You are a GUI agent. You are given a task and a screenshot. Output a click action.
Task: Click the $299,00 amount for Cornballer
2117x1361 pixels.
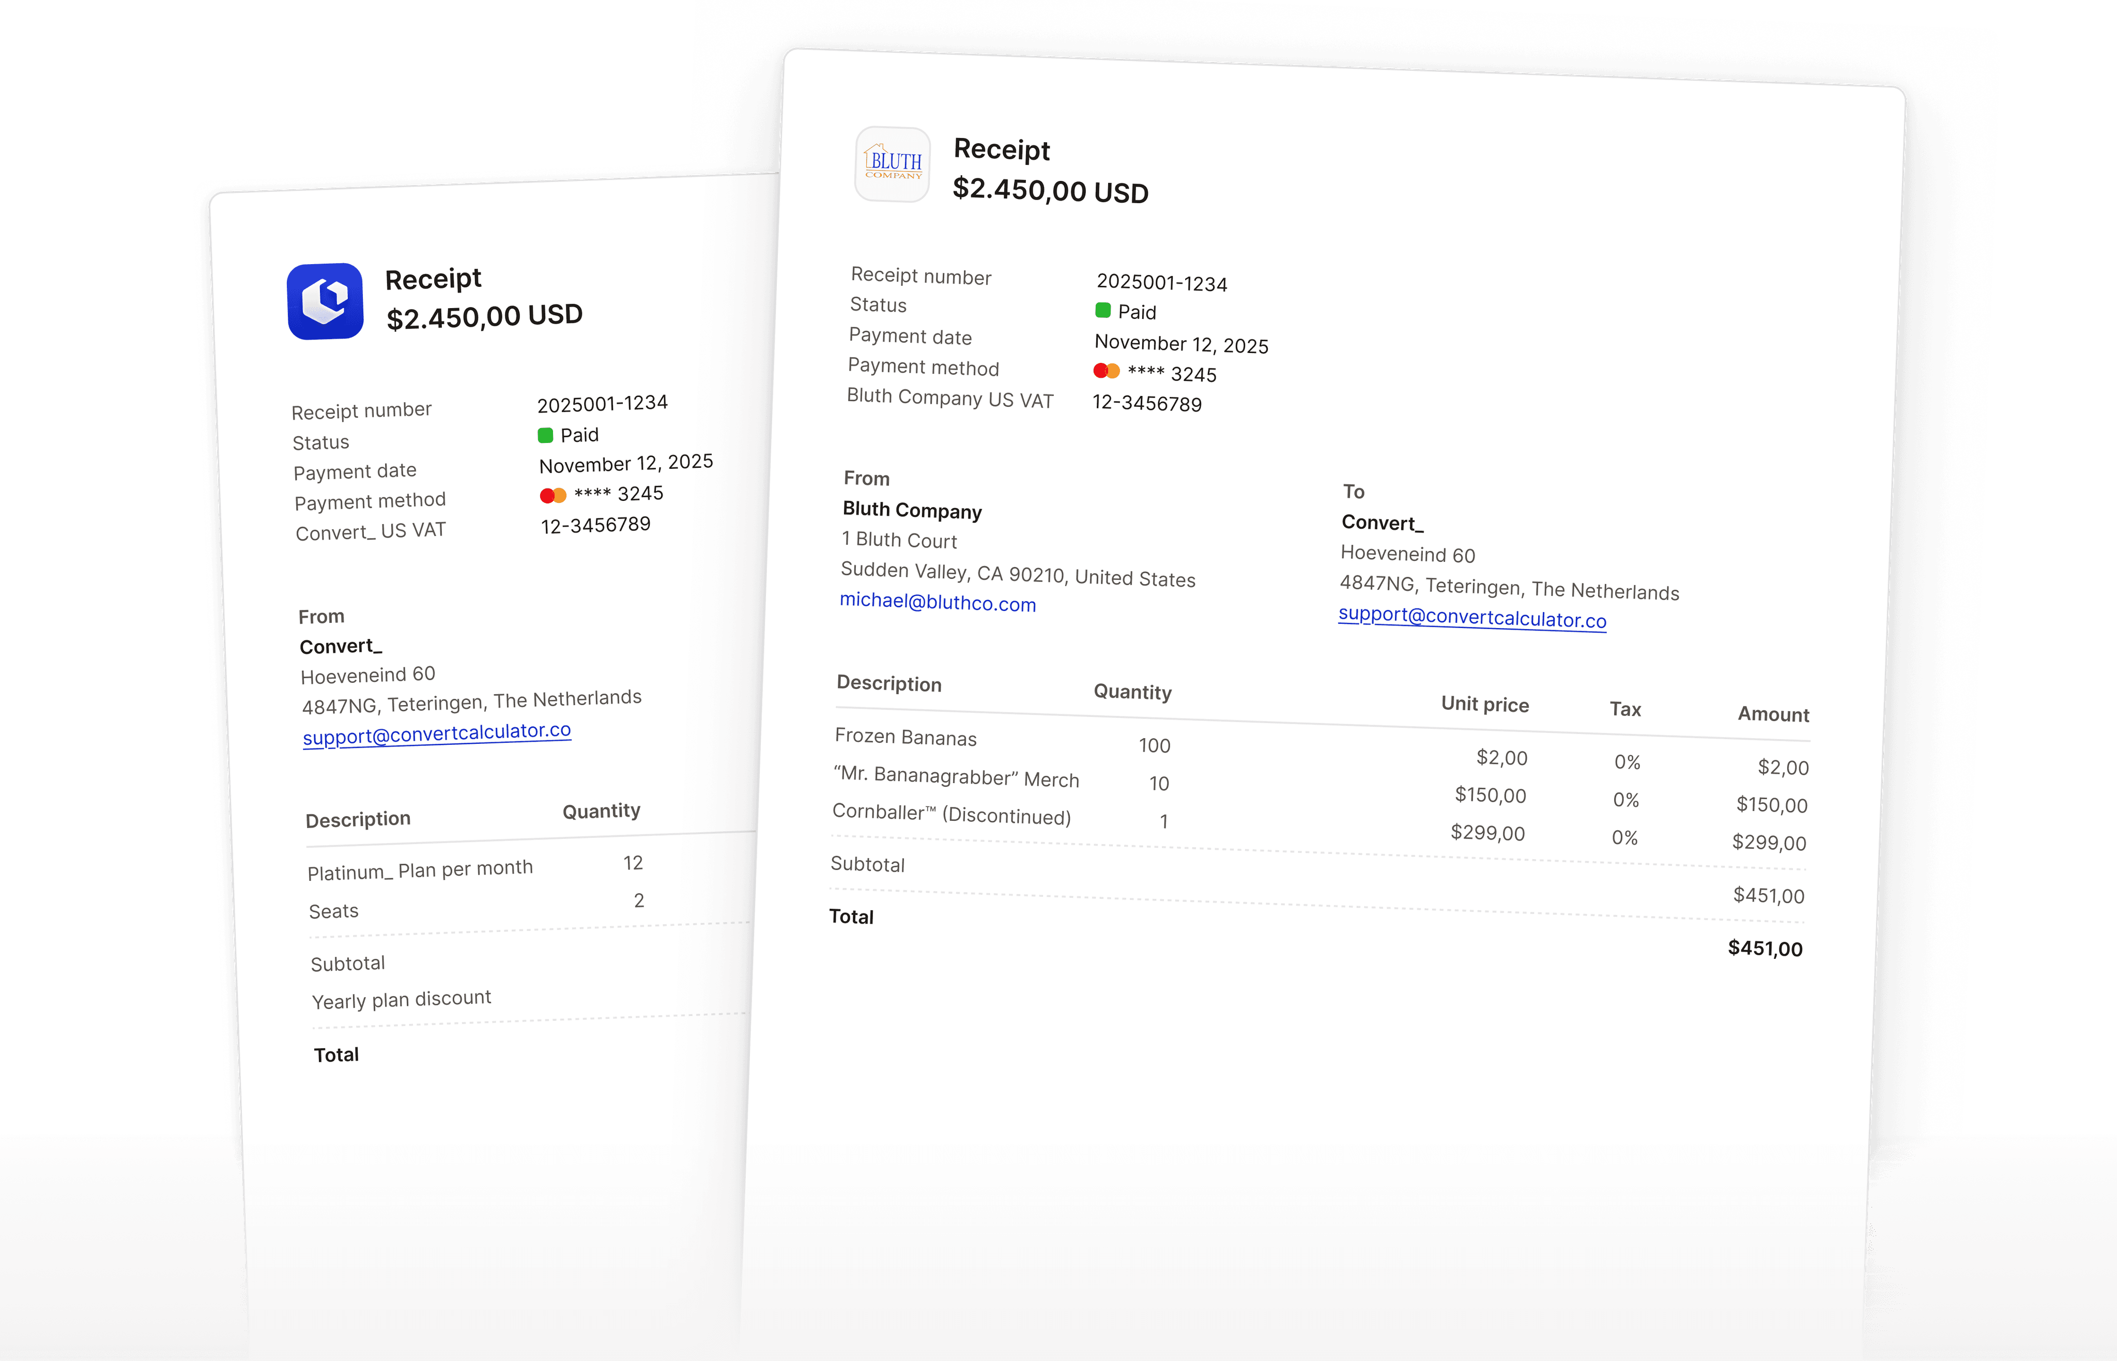pyautogui.click(x=1769, y=842)
